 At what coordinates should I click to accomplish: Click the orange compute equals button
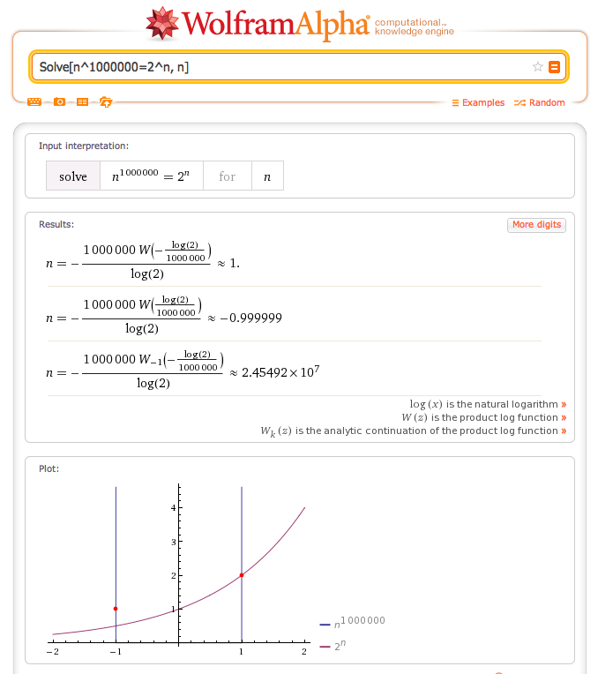tap(554, 67)
